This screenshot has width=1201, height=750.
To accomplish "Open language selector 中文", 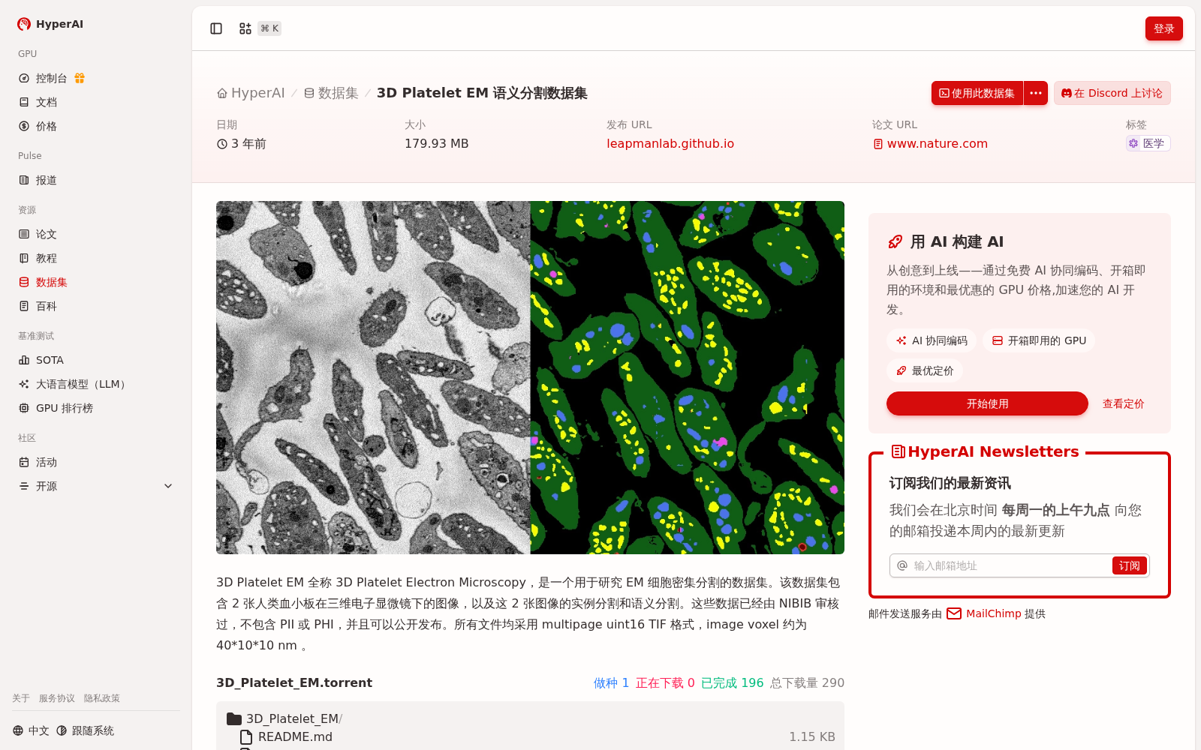I will (x=31, y=730).
